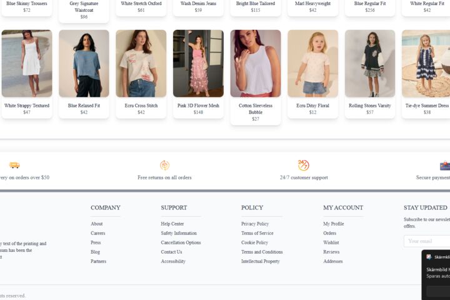450x300 pixels.
Task: Open My Profile in My Account
Action: click(x=334, y=224)
